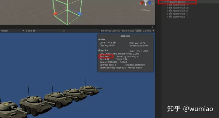Click the blue arrow handle of the move gizmo
Viewport: 219px width, 118px height.
tap(80, 14)
